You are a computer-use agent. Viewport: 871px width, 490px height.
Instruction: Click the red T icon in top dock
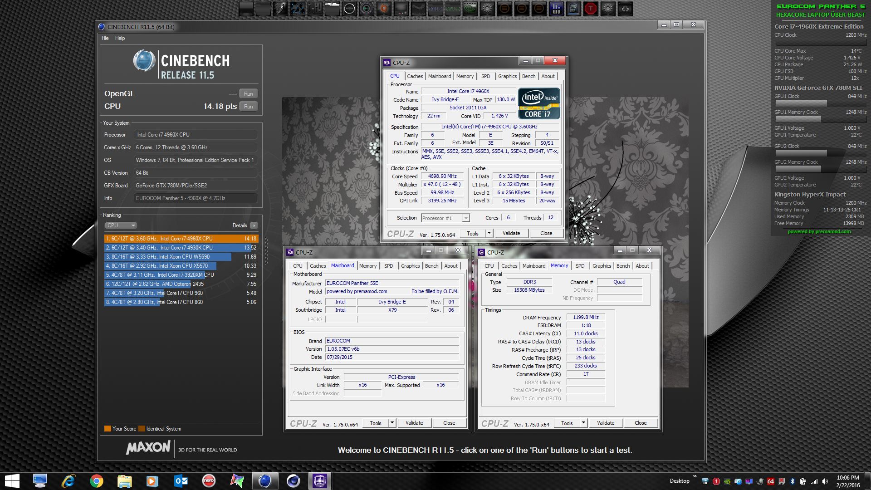pos(591,8)
